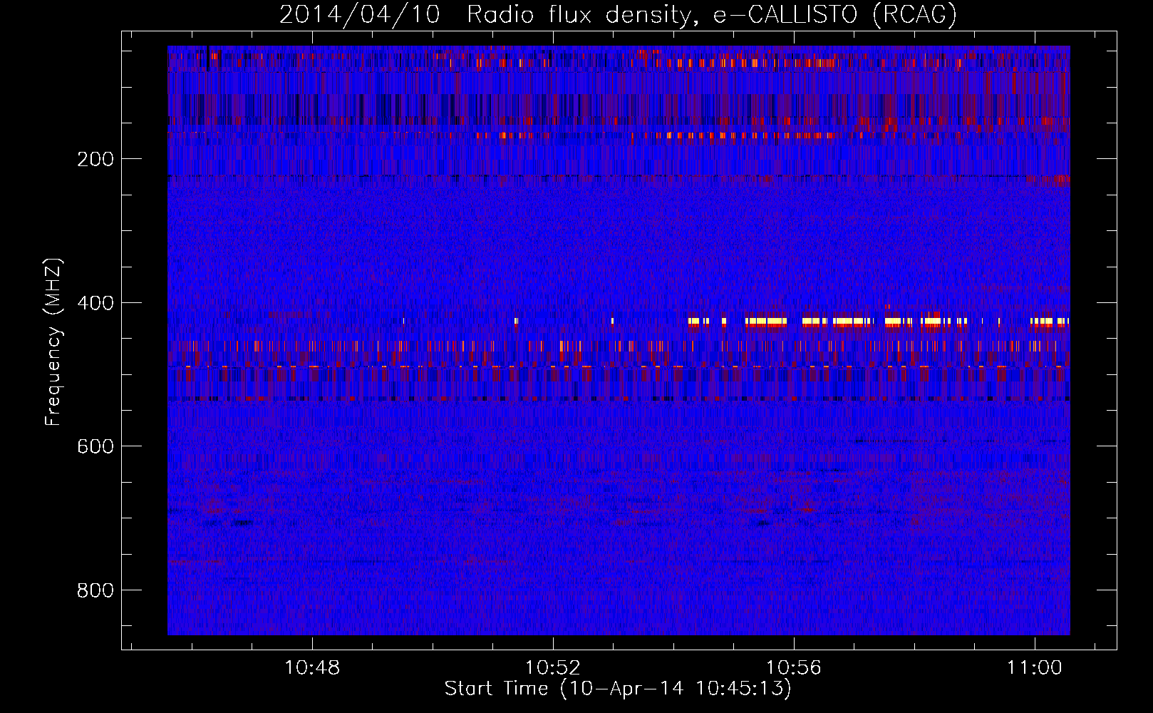Click the 10:48 time tick label
This screenshot has height=713, width=1153.
click(x=312, y=668)
